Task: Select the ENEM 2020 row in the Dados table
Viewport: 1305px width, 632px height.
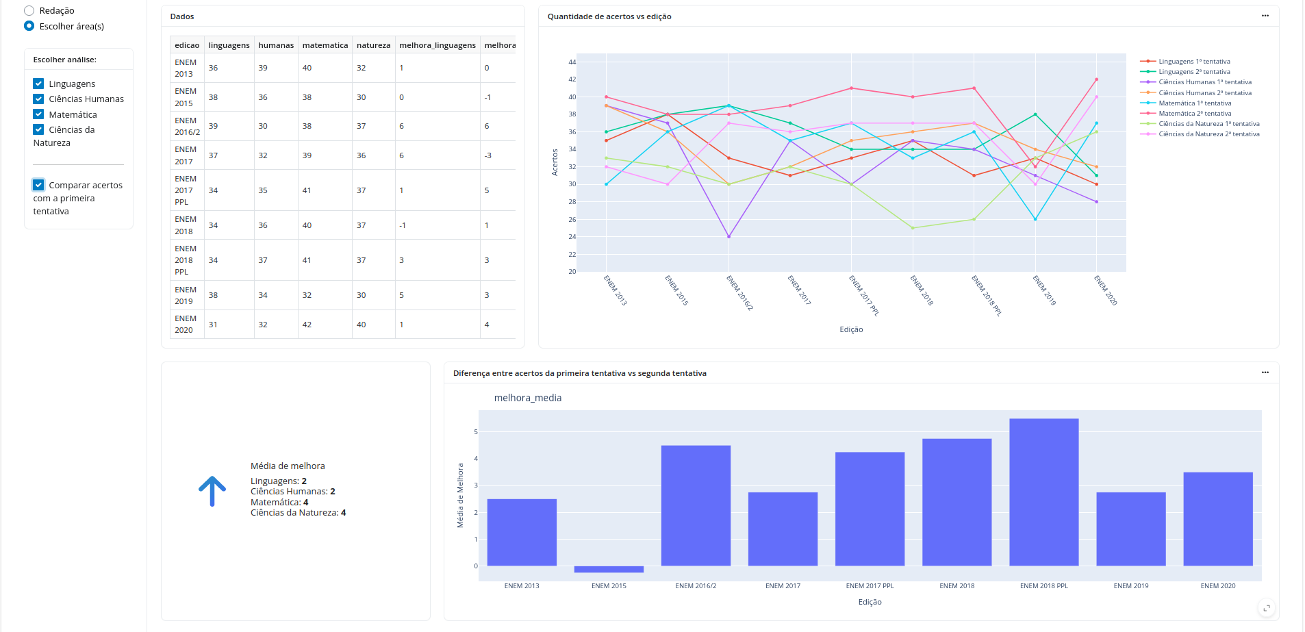Action: coord(342,325)
